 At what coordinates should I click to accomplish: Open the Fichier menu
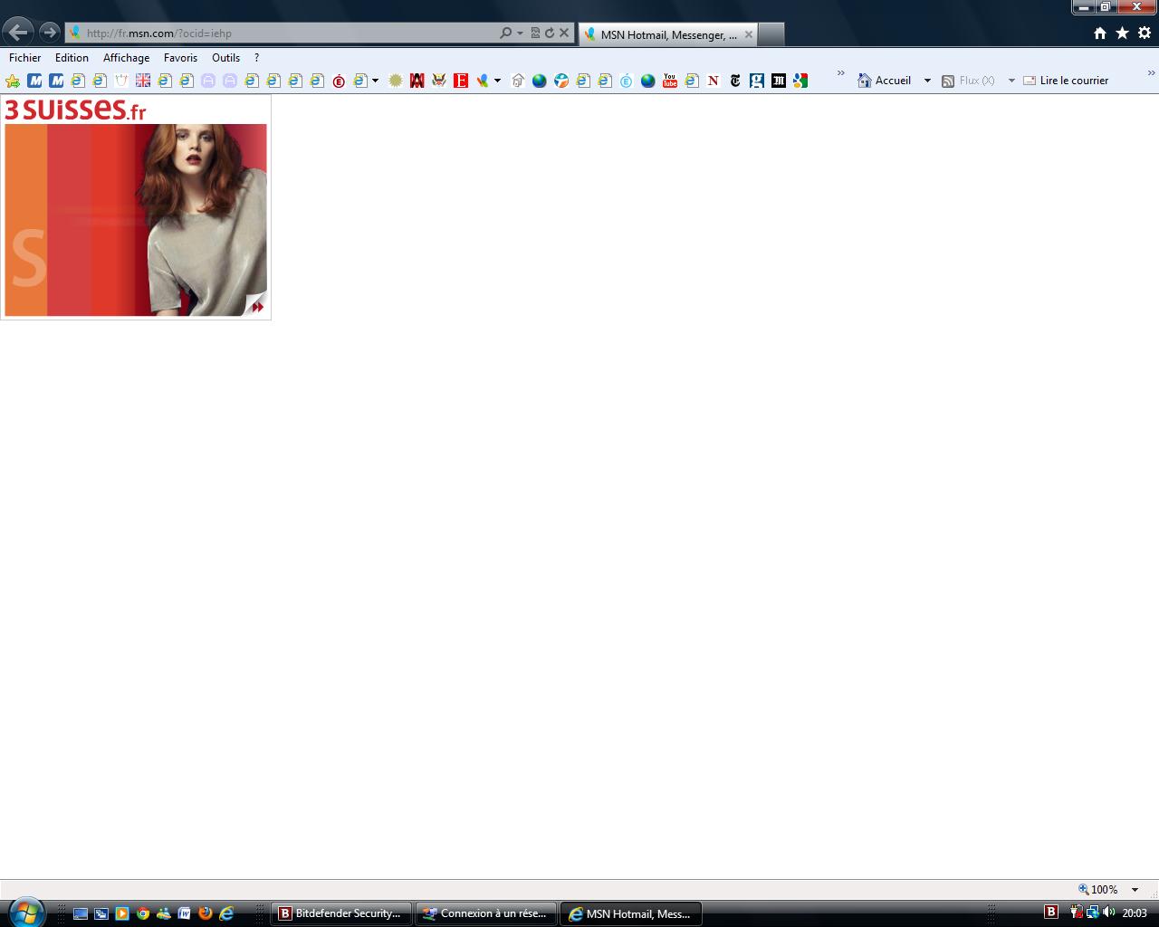click(x=25, y=57)
